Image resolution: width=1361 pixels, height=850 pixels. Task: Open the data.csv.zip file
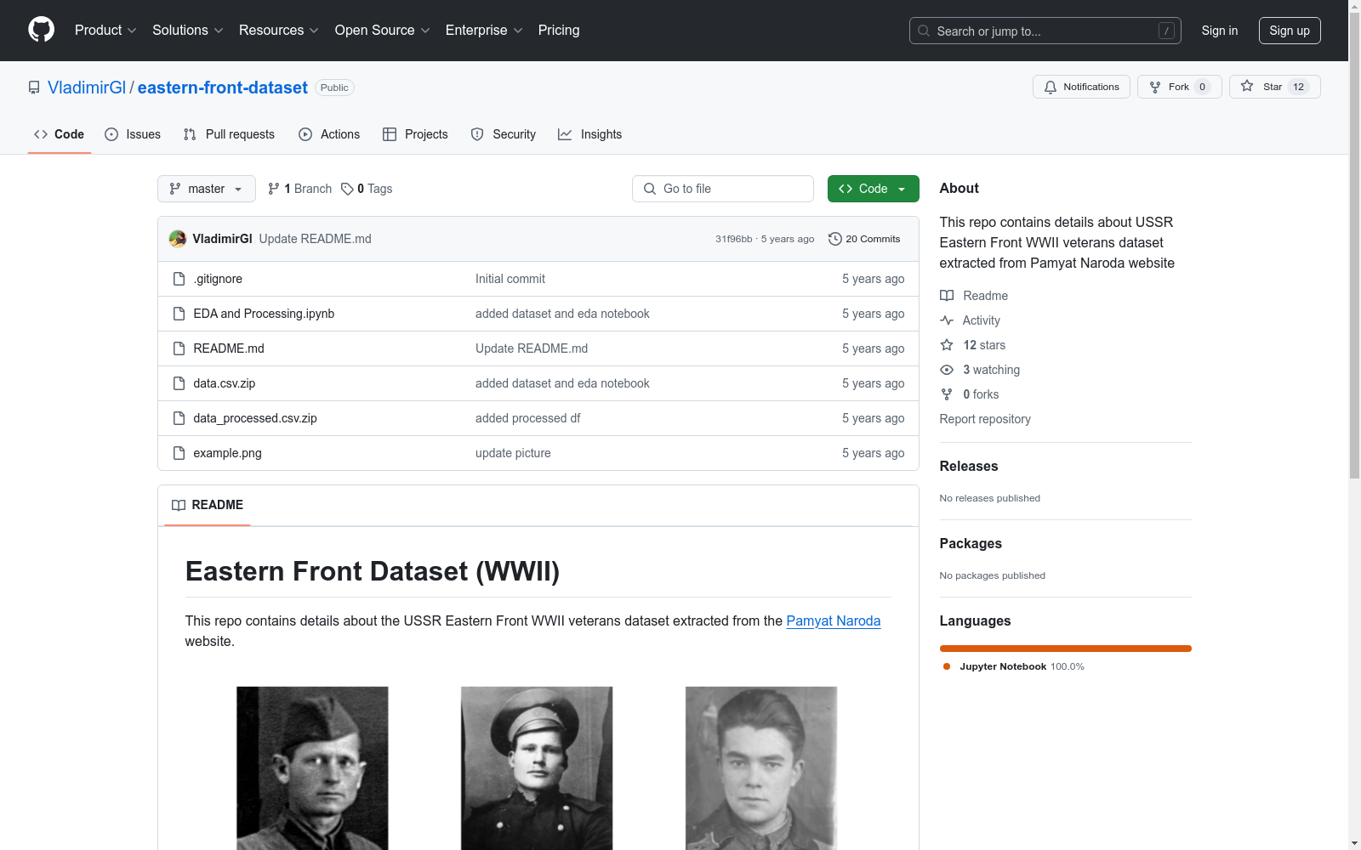click(225, 383)
